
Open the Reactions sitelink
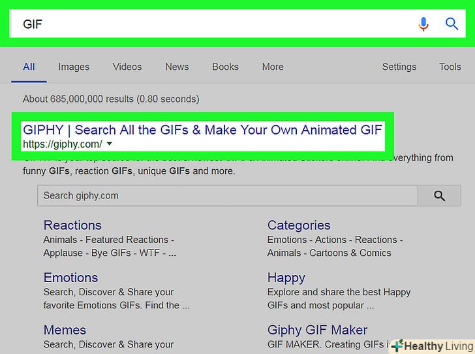click(x=72, y=225)
